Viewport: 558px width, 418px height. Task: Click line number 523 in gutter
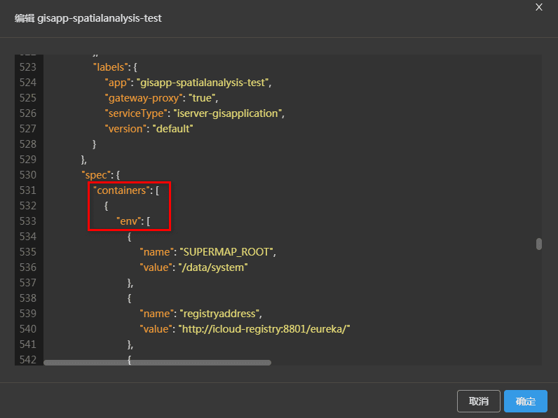[x=28, y=67]
